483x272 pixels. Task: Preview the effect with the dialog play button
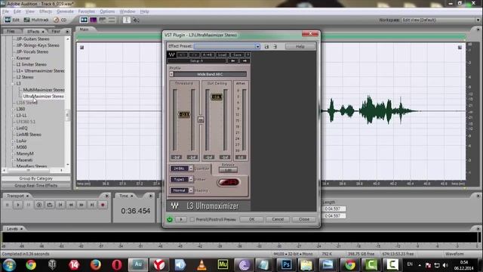181,219
